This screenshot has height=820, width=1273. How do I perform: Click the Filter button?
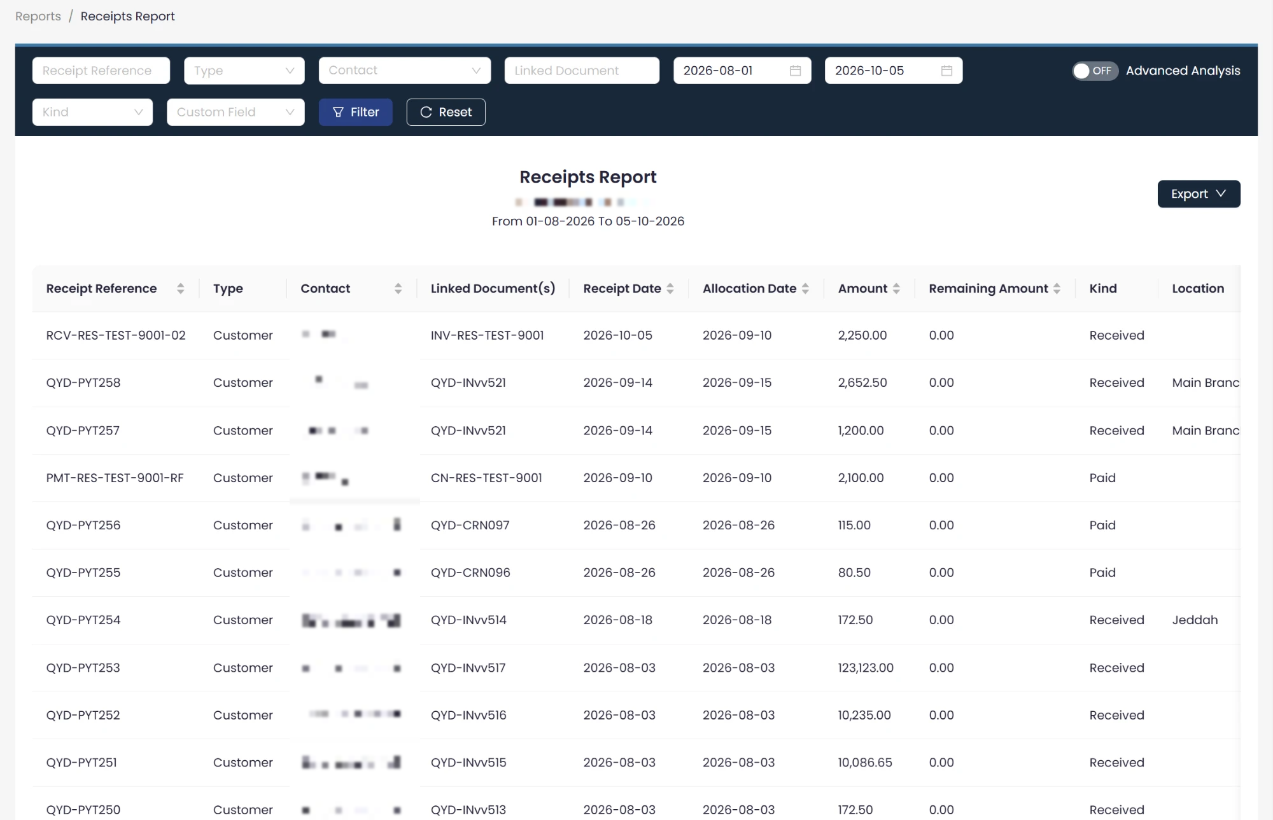[x=356, y=112]
